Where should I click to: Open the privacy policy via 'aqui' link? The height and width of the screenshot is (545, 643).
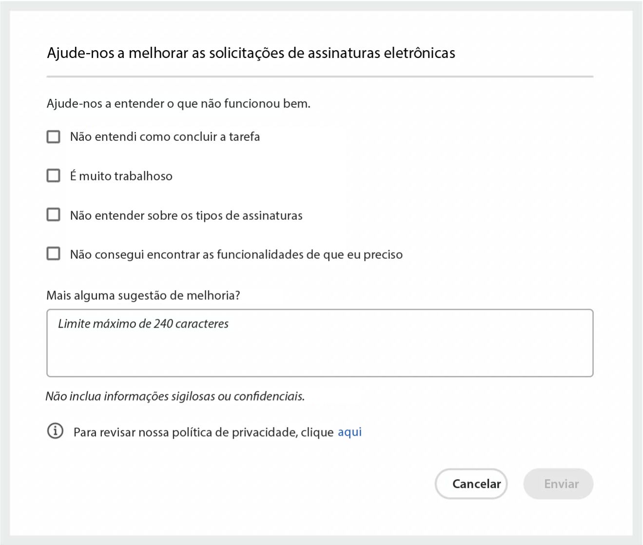tap(350, 431)
